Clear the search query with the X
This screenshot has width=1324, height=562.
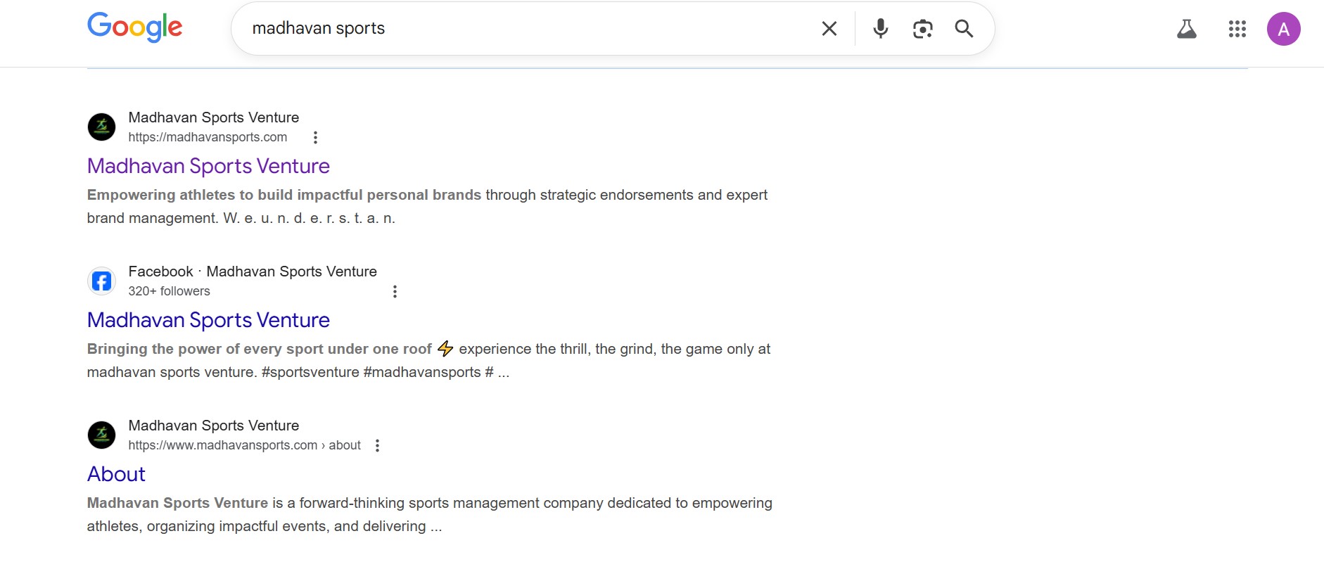pos(829,29)
